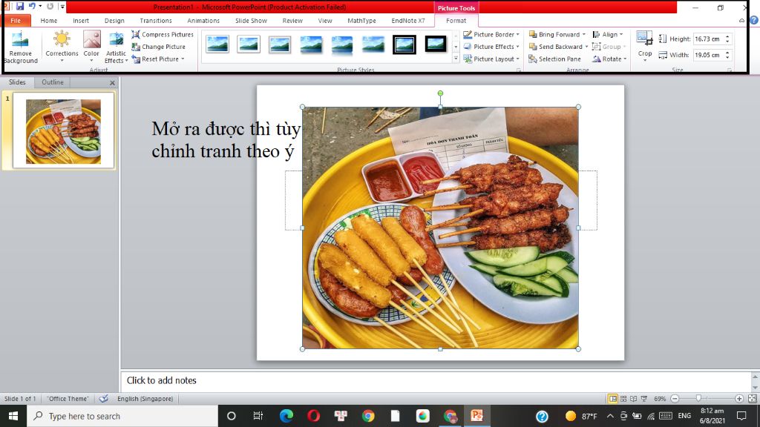This screenshot has width=760, height=427.
Task: Open Artistic Effects gallery
Action: tap(116, 47)
